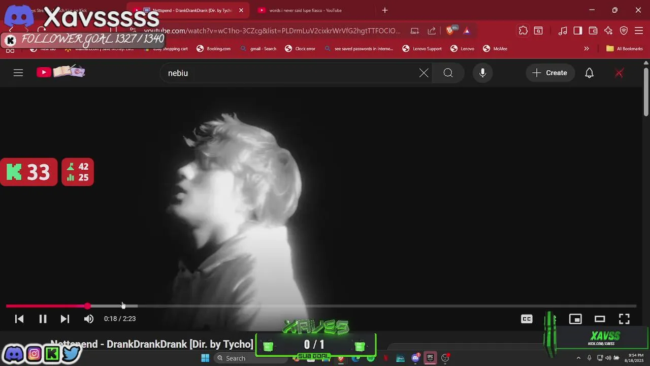The width and height of the screenshot is (650, 366).
Task: Skip to previous video in playlist
Action: tap(19, 319)
